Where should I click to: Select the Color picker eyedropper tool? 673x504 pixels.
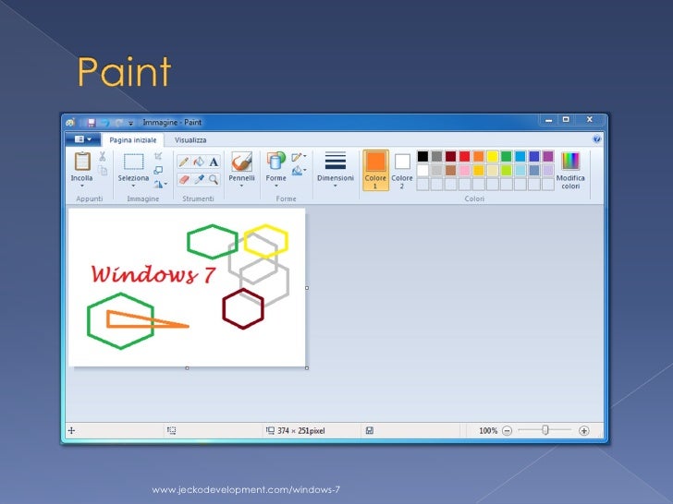(x=199, y=179)
